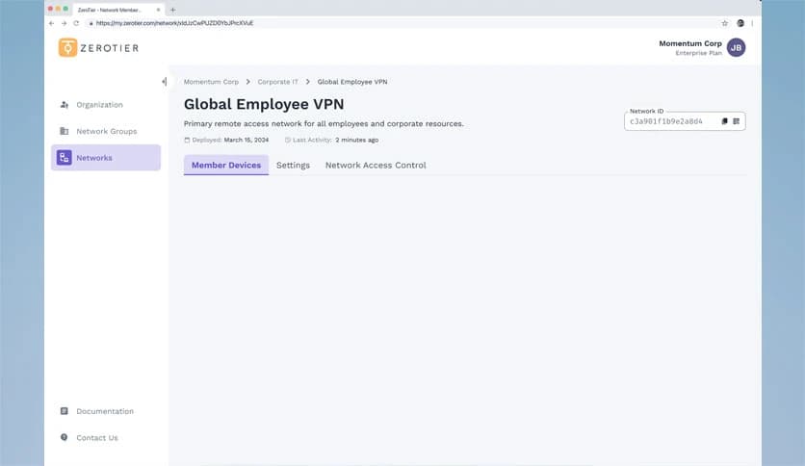Click the Organization people icon
Viewport: 805px width, 466px height.
click(65, 105)
